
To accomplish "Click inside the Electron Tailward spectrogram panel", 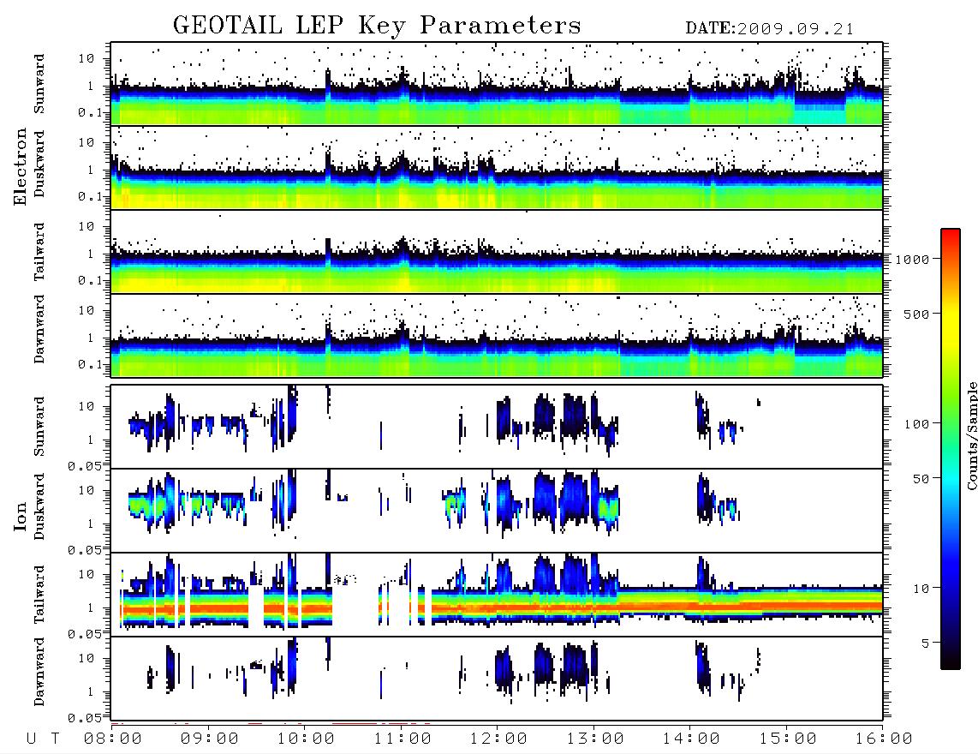I will pyautogui.click(x=497, y=252).
